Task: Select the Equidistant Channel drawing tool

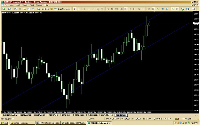Action: (x=98, y=9)
